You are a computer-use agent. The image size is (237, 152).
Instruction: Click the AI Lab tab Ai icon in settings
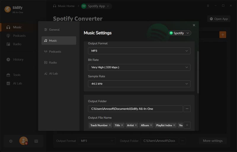pyautogui.click(x=46, y=74)
